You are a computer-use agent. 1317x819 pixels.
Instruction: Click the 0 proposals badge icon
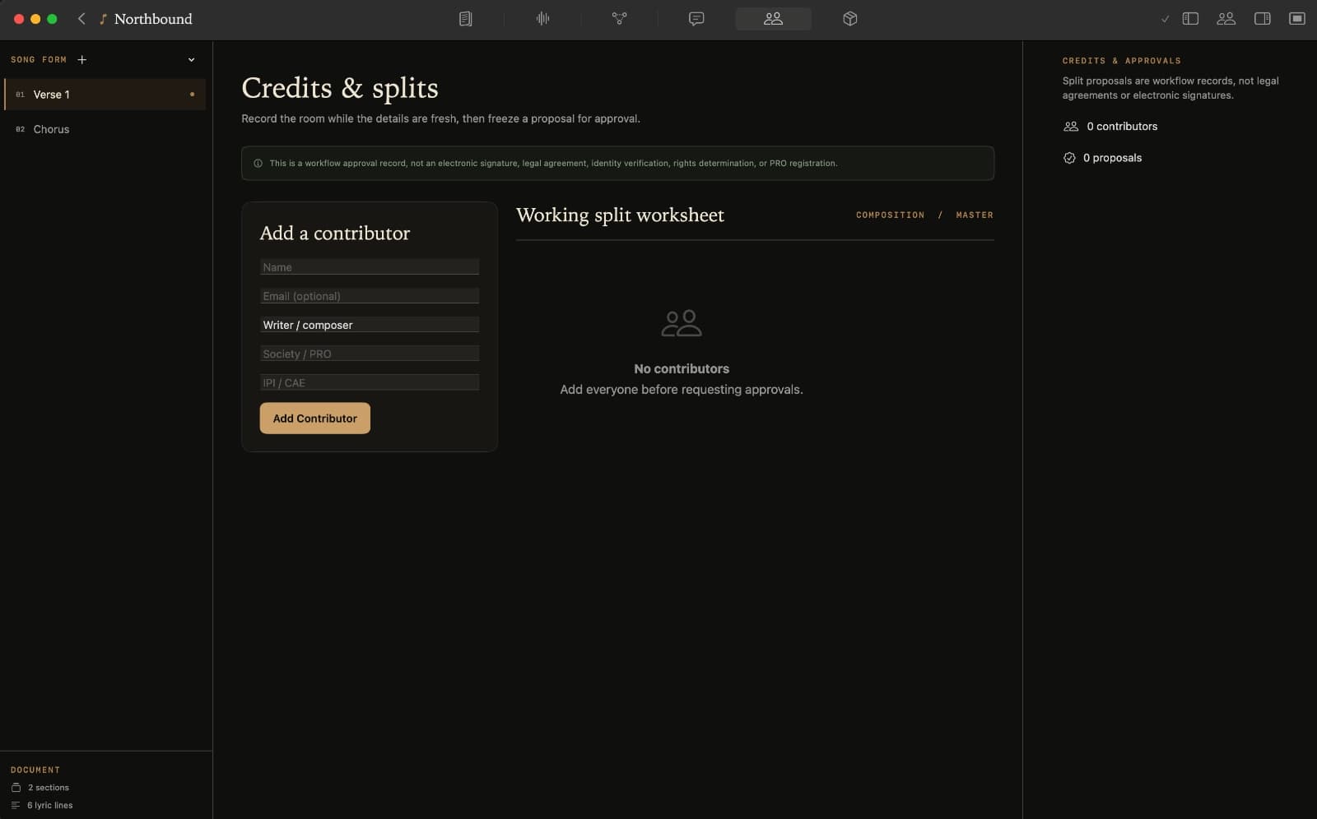(1069, 158)
